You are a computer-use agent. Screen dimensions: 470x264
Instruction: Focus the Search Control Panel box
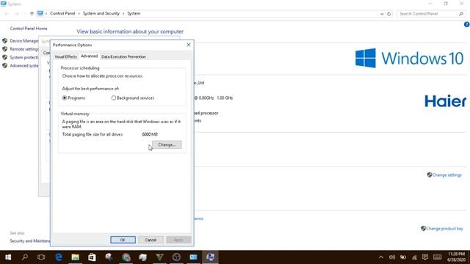(430, 14)
